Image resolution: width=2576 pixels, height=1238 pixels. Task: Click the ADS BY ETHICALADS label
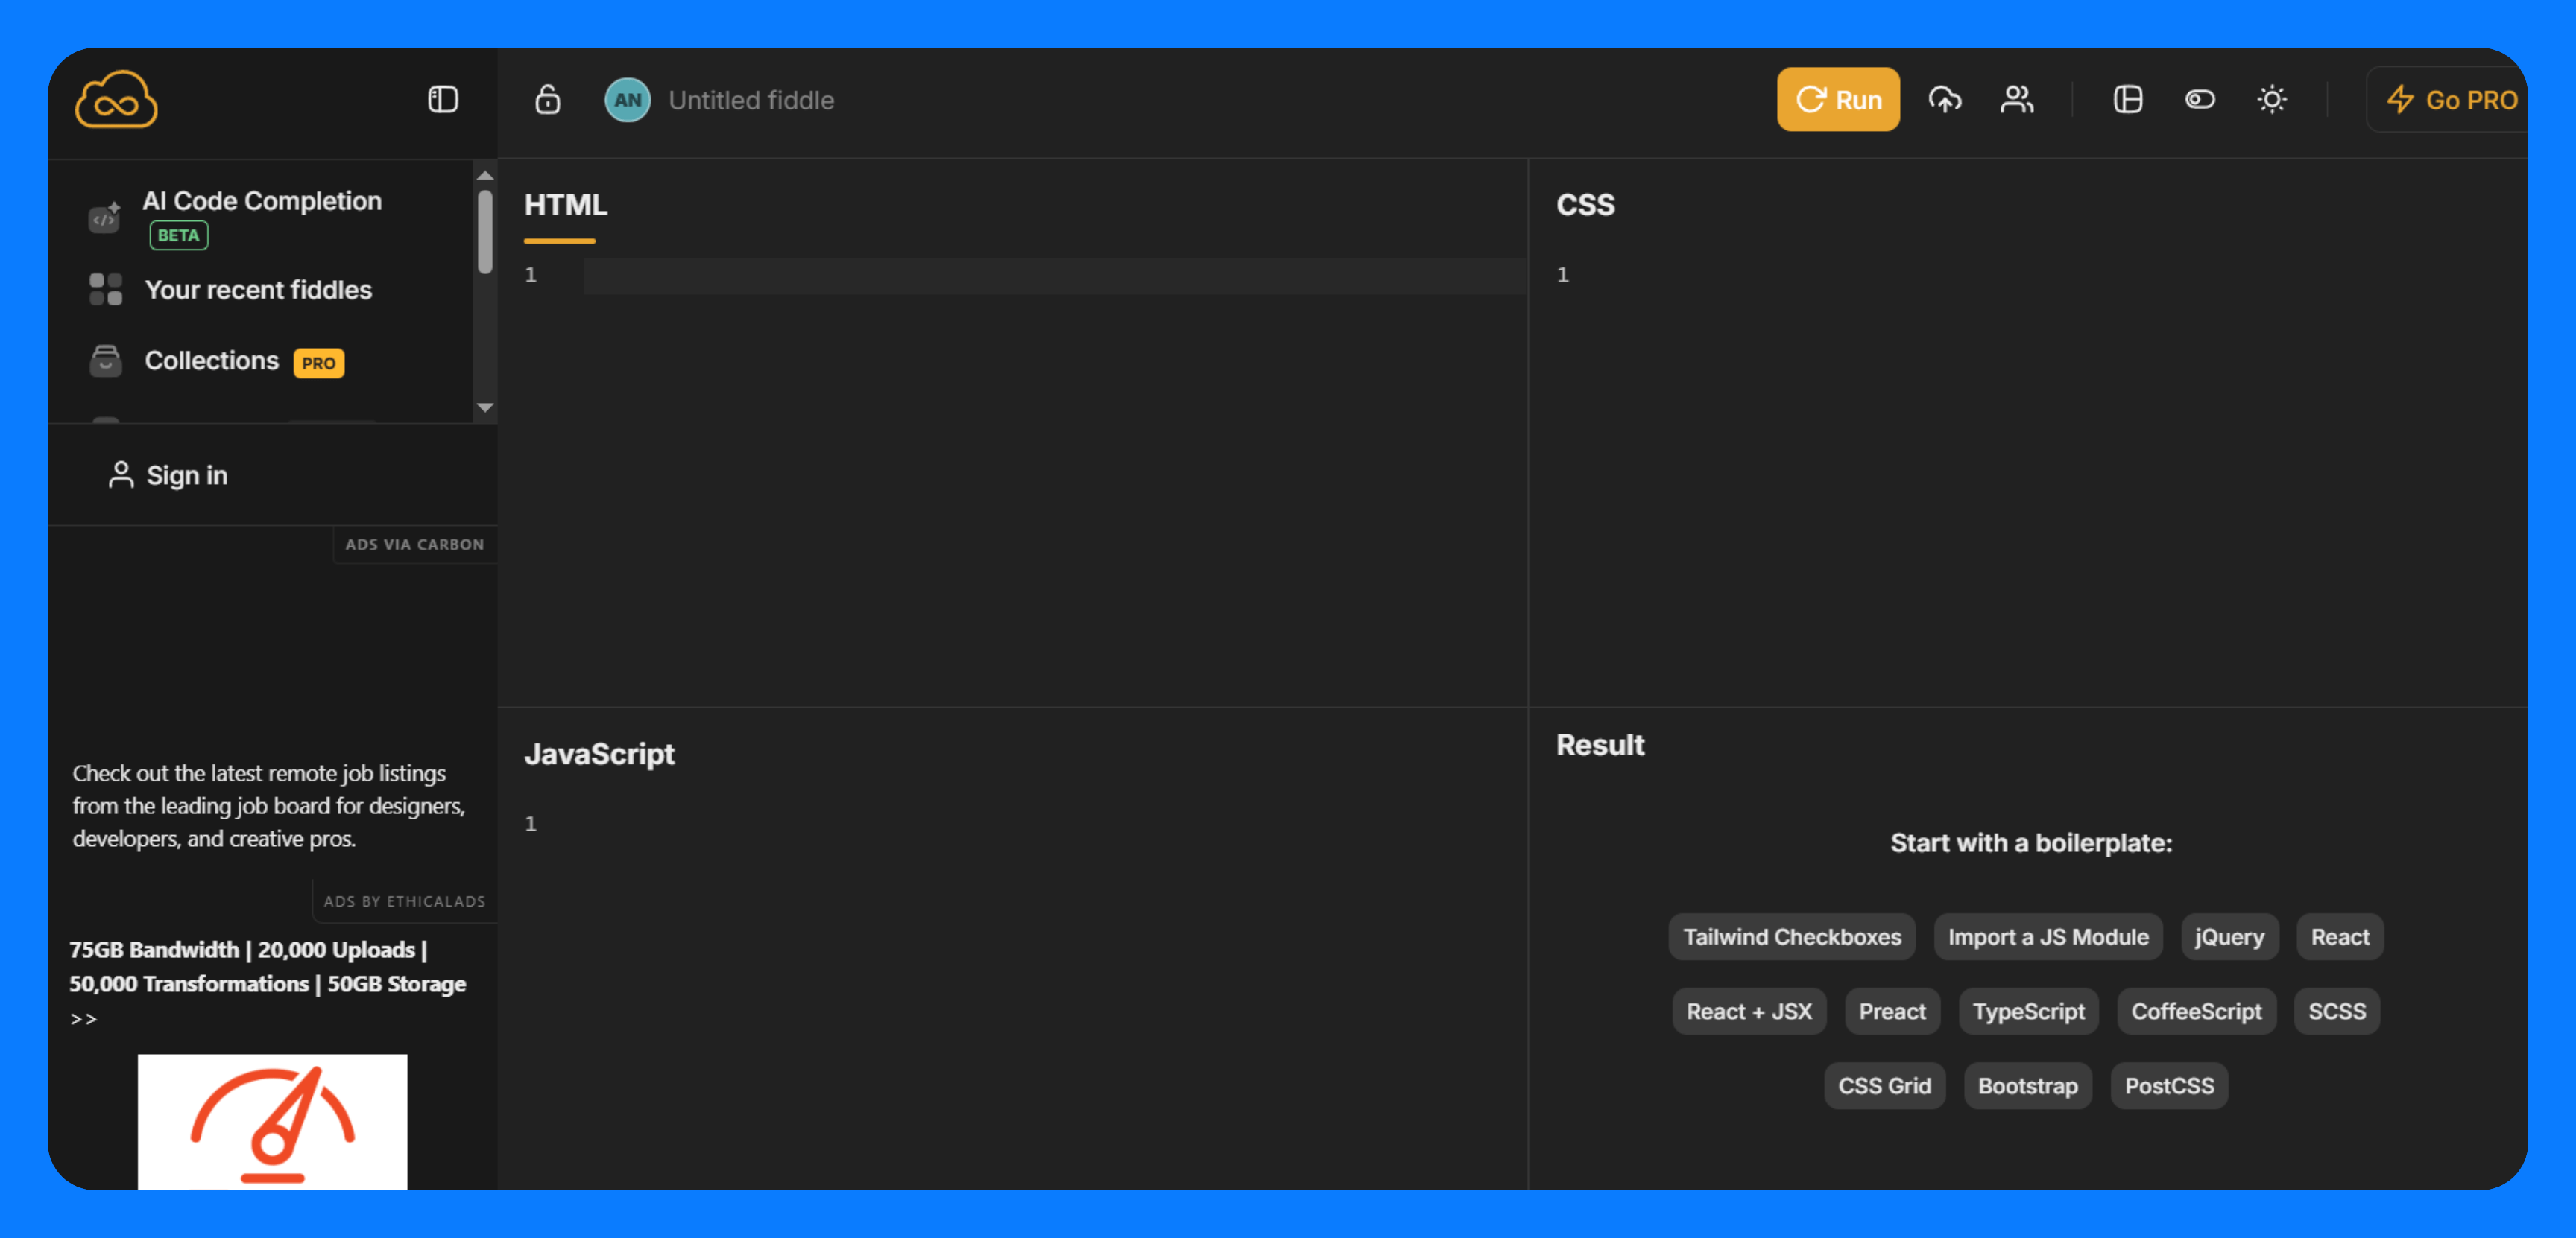coord(404,901)
